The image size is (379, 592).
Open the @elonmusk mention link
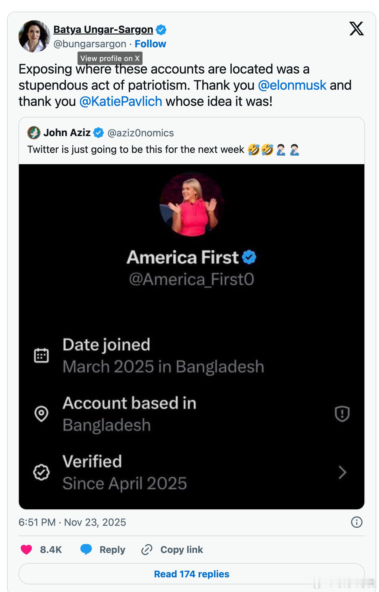(292, 85)
